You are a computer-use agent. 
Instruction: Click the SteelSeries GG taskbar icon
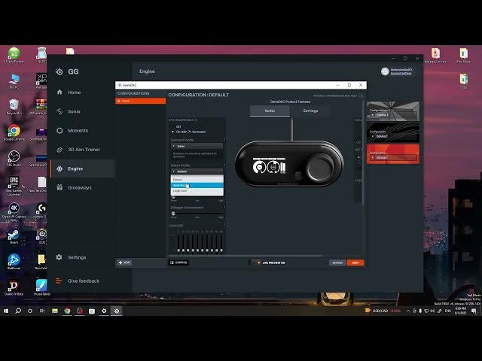point(117,311)
